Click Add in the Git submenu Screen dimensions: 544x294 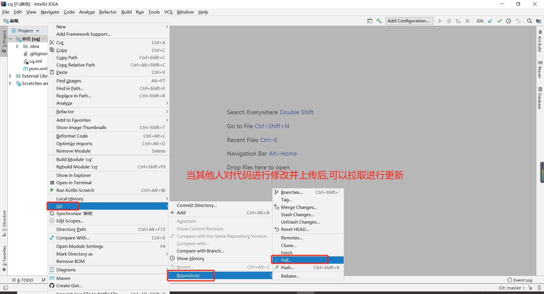pyautogui.click(x=220, y=213)
